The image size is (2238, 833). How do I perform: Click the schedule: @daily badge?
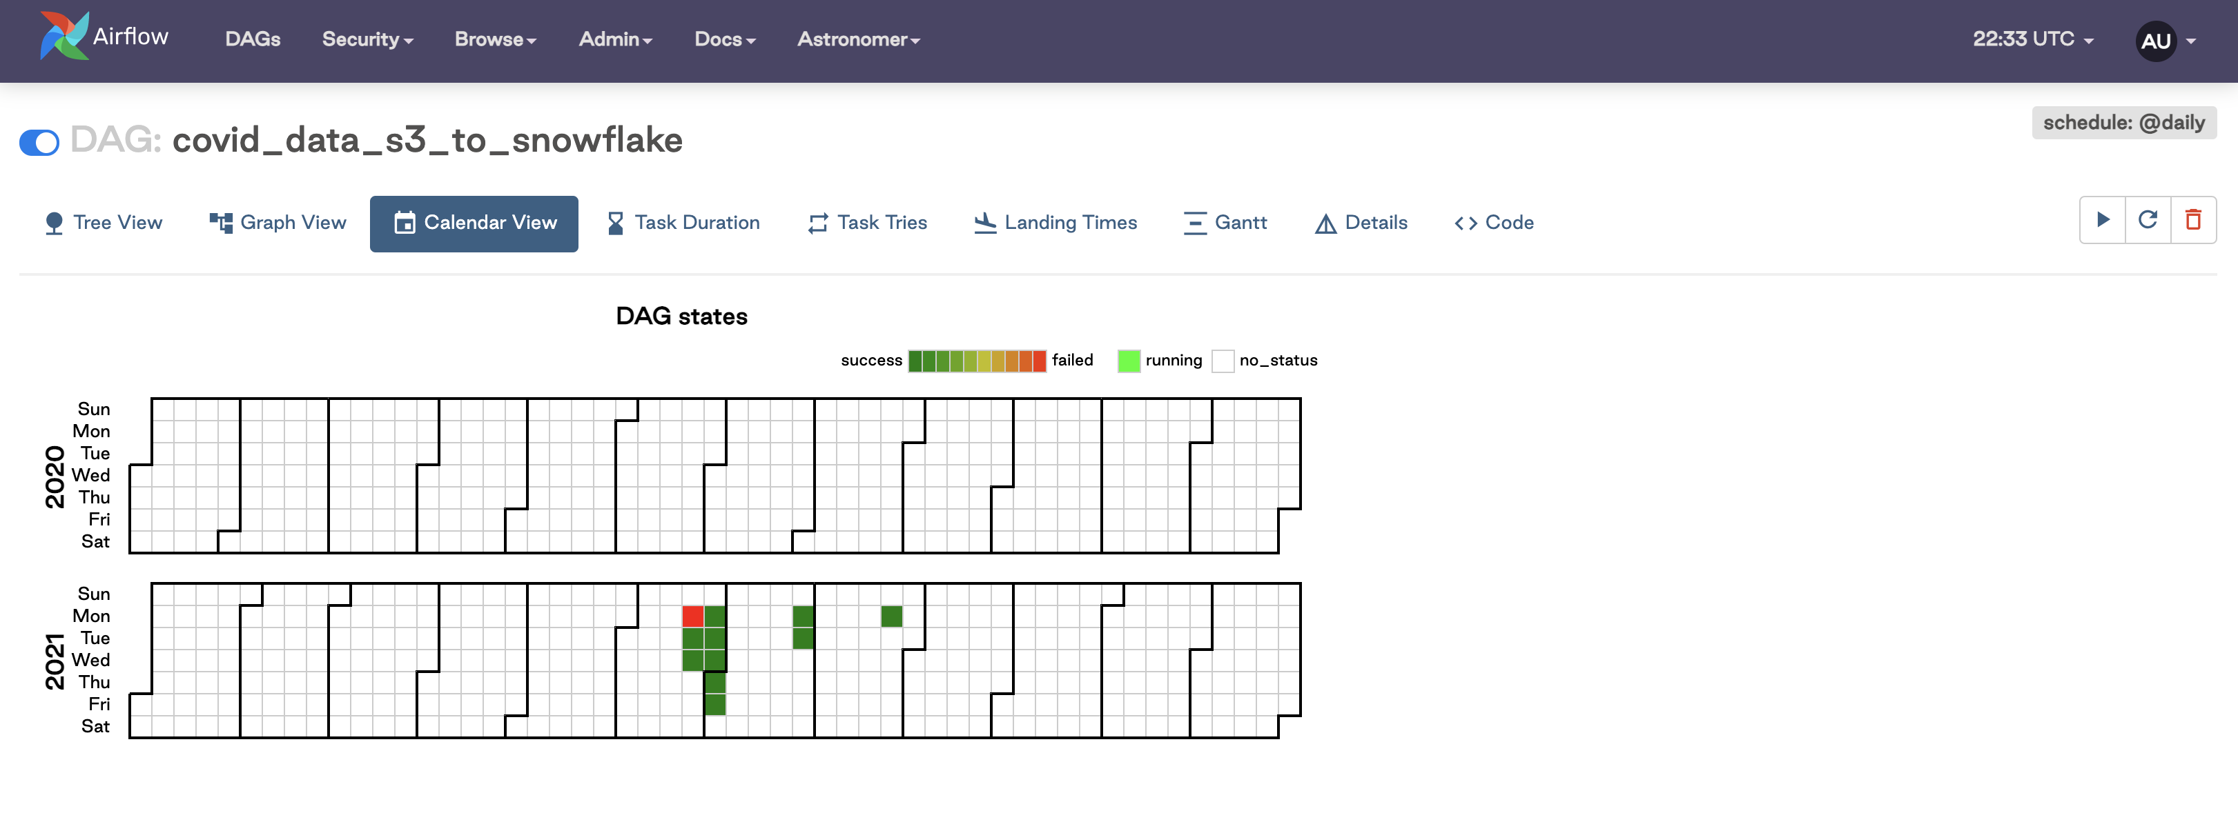click(x=2123, y=122)
